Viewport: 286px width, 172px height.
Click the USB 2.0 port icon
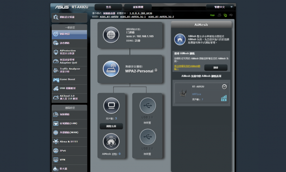pyautogui.click(x=147, y=137)
